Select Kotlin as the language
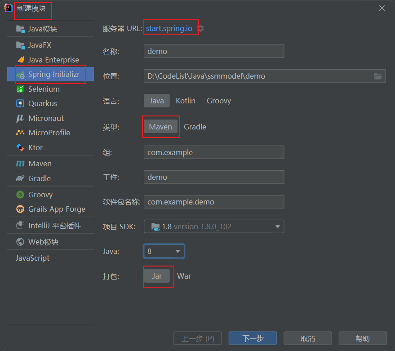 point(186,101)
